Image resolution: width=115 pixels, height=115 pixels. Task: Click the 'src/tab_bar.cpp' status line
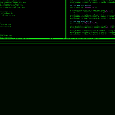(x=83, y=39)
